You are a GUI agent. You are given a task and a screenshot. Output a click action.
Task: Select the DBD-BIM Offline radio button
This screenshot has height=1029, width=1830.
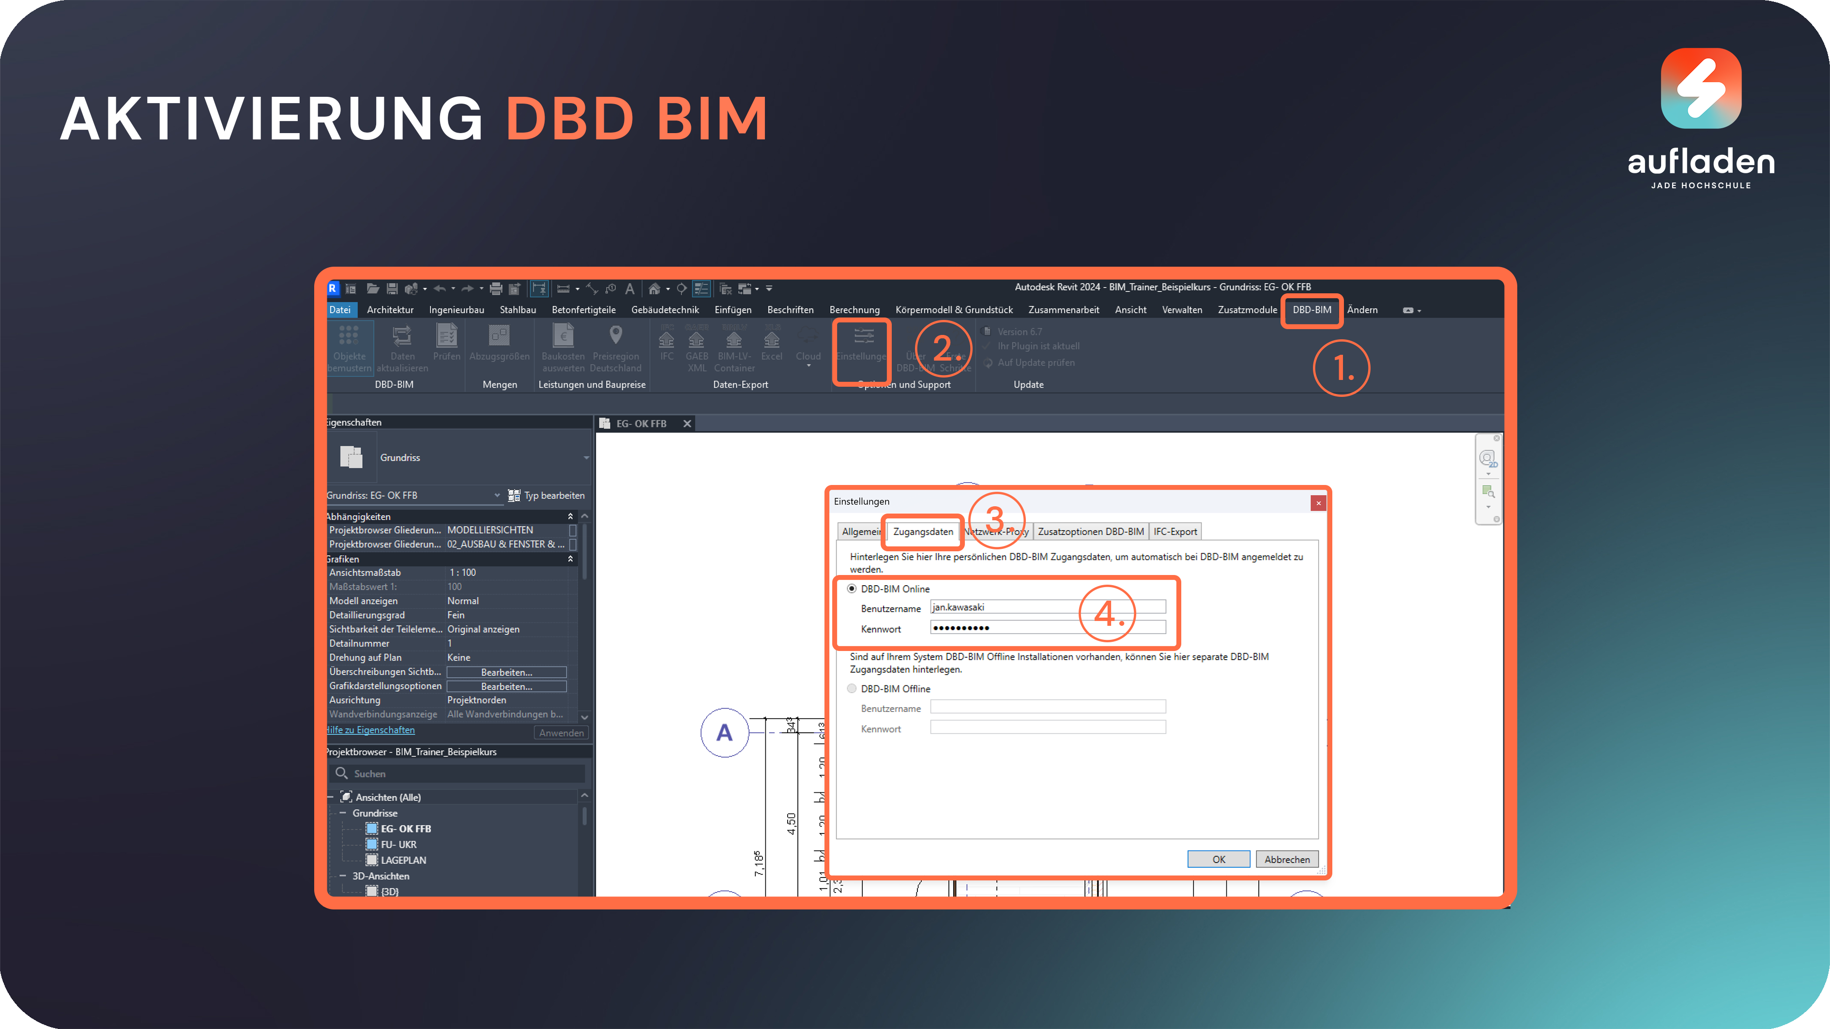851,688
